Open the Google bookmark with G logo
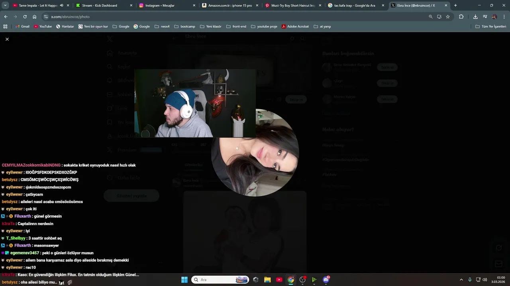This screenshot has height=286, width=510. coord(141,26)
